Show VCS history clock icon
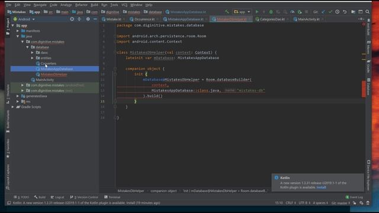 click(337, 12)
